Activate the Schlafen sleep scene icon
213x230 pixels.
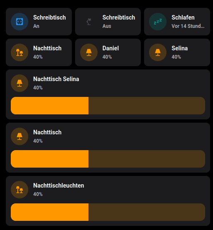coord(158,22)
